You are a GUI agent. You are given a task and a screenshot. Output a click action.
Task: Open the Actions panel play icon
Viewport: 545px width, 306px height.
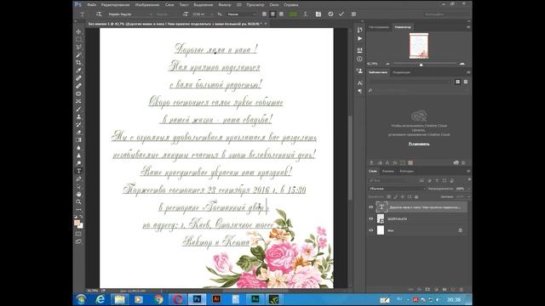tap(359, 38)
